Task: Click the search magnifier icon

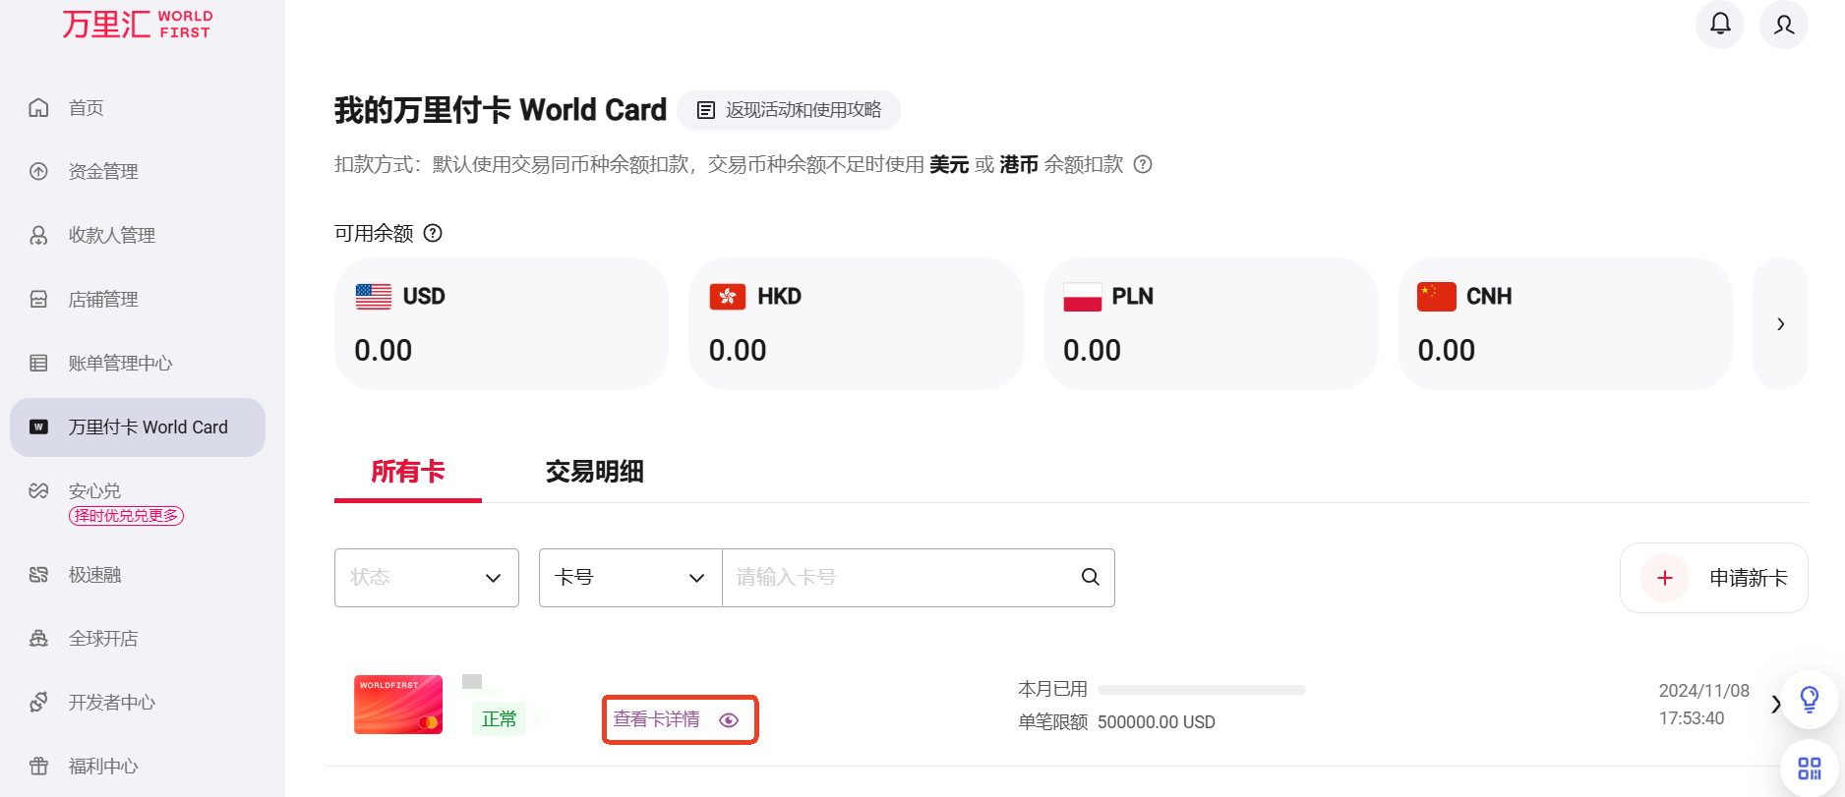Action: click(x=1091, y=577)
